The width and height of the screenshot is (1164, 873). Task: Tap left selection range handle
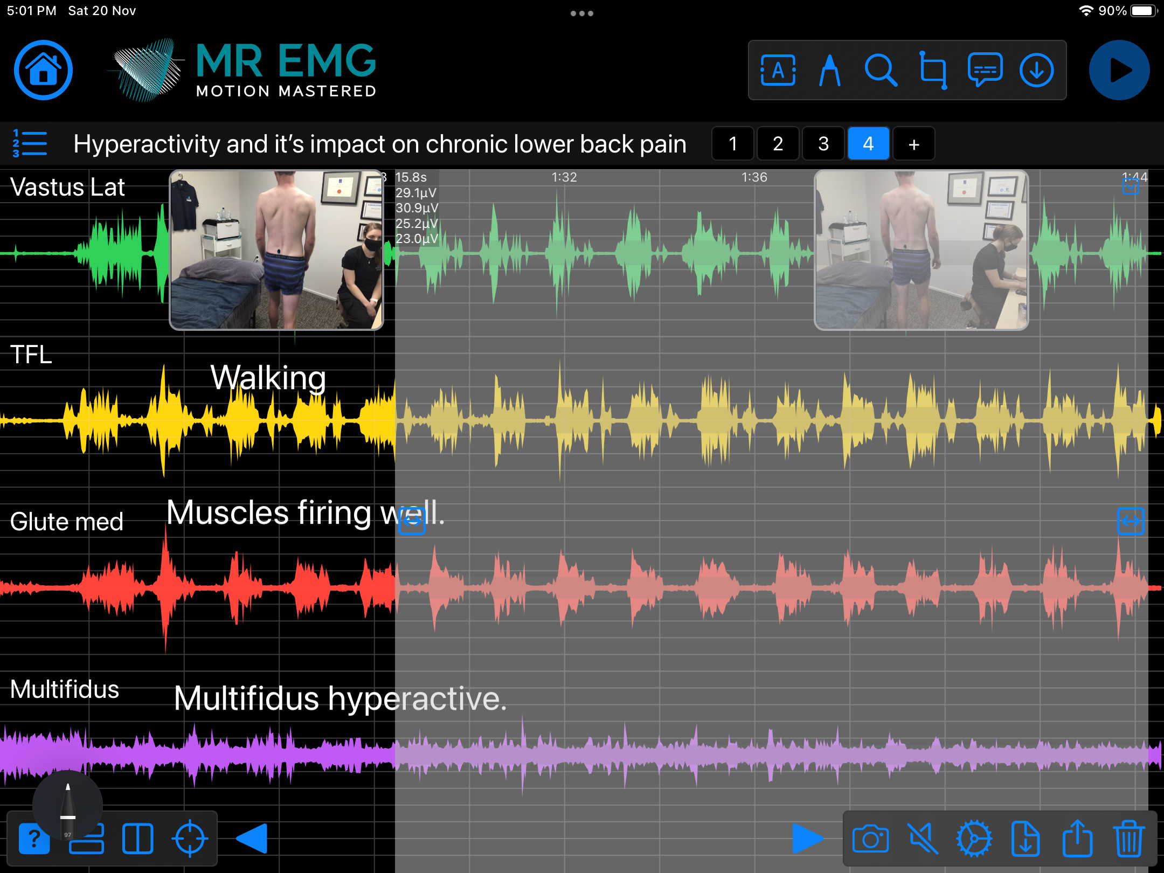(x=412, y=521)
